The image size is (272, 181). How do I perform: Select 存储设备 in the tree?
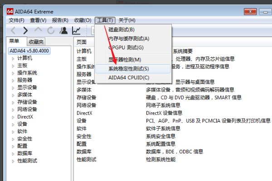27,102
